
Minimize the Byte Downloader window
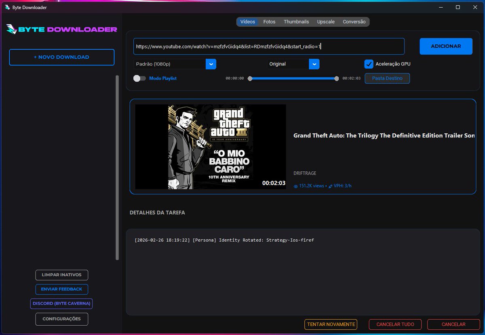click(440, 7)
